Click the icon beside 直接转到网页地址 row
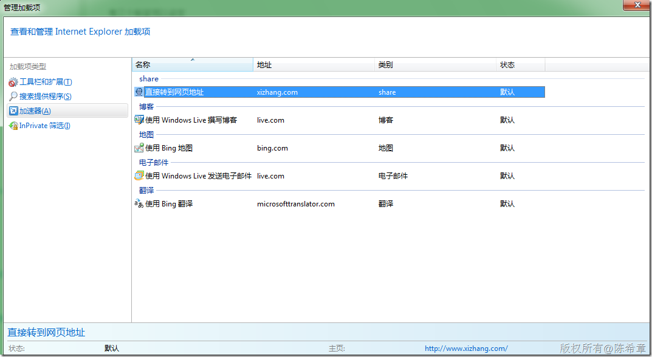Screen dimensions: 652x357 (x=139, y=92)
